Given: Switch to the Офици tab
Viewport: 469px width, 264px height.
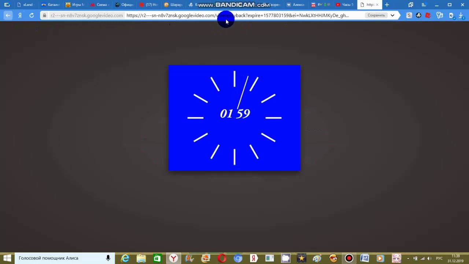Looking at the screenshot, I should [124, 5].
